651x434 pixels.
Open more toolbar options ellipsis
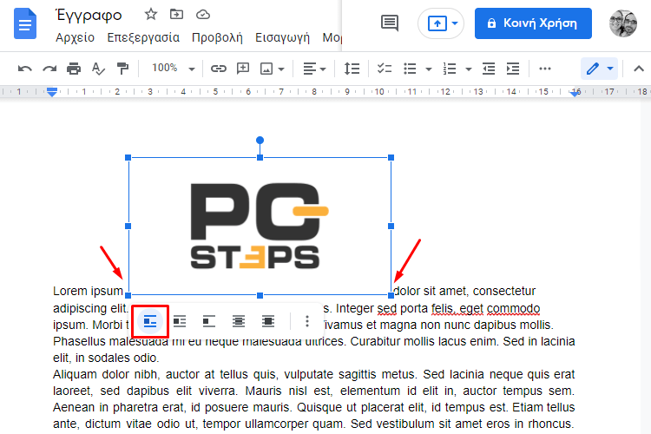coord(545,69)
